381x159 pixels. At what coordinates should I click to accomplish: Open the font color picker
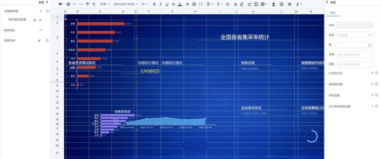click(x=180, y=4)
